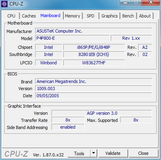161x160 pixels.
Task: Click the Rev 1.xx model revision field
Action: (x=131, y=38)
